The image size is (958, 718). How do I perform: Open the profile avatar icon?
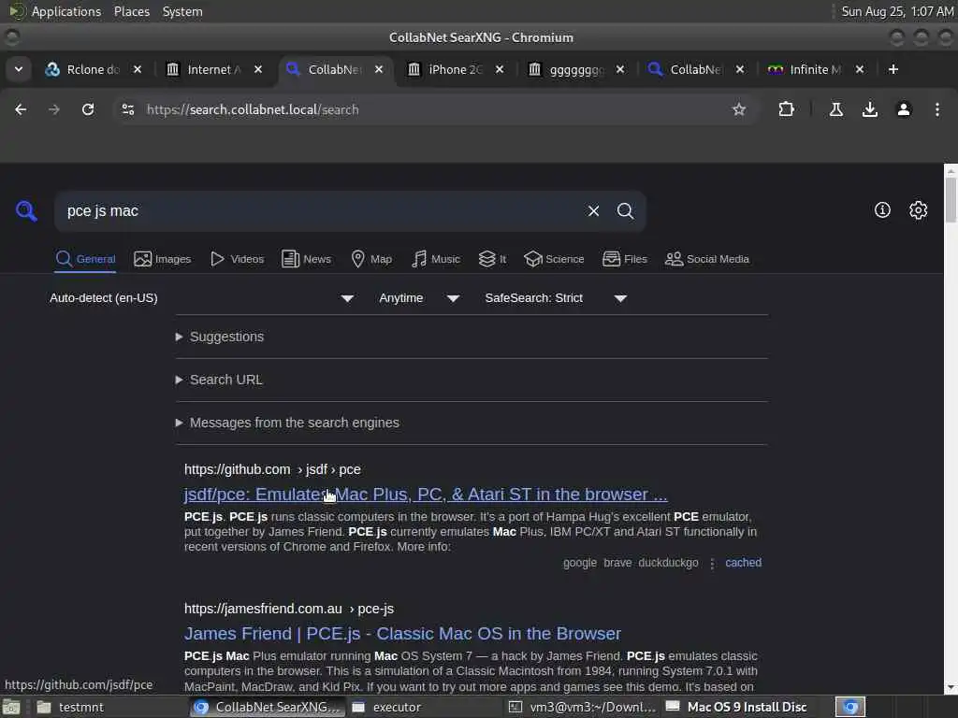tap(904, 109)
